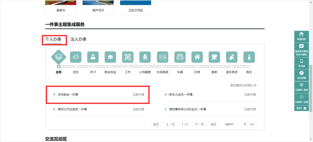Viewport: 313px width, 142px height.
Task: Click the 车辆 car icon
Action: point(180,57)
